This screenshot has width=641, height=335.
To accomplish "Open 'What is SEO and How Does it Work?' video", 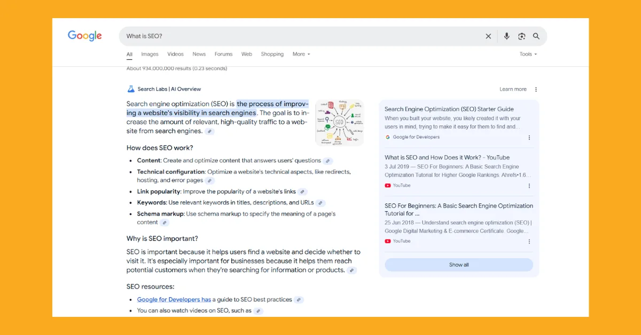I will [447, 157].
